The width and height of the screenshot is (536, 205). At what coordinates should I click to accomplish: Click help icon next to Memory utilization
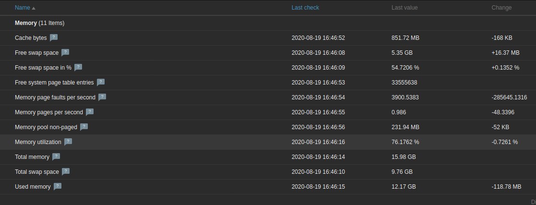pyautogui.click(x=68, y=142)
